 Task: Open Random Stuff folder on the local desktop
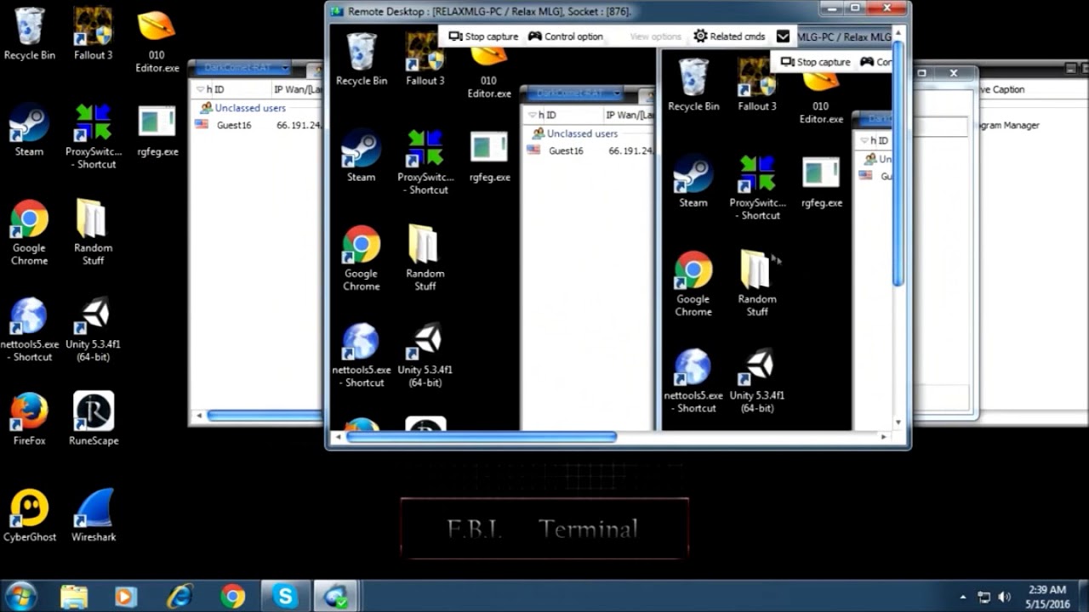(93, 233)
